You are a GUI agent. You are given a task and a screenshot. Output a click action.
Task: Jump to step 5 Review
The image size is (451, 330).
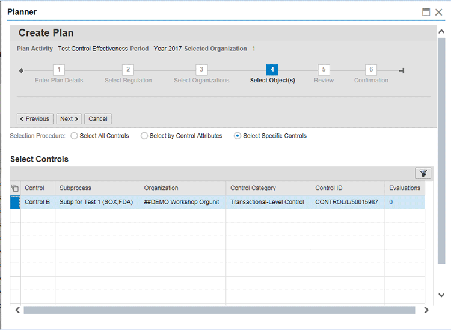[324, 70]
